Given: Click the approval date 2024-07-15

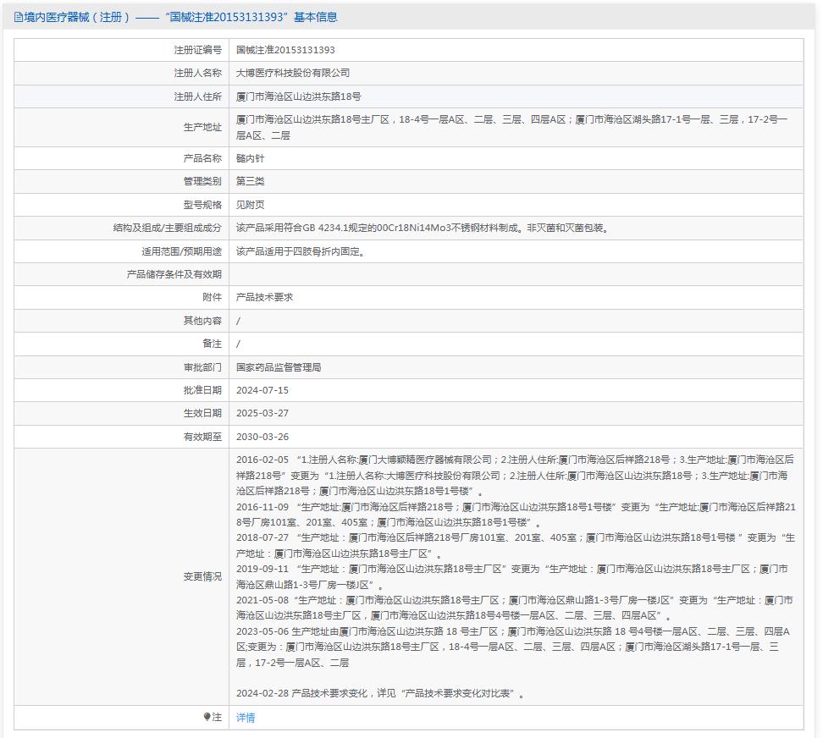Looking at the screenshot, I should (262, 390).
